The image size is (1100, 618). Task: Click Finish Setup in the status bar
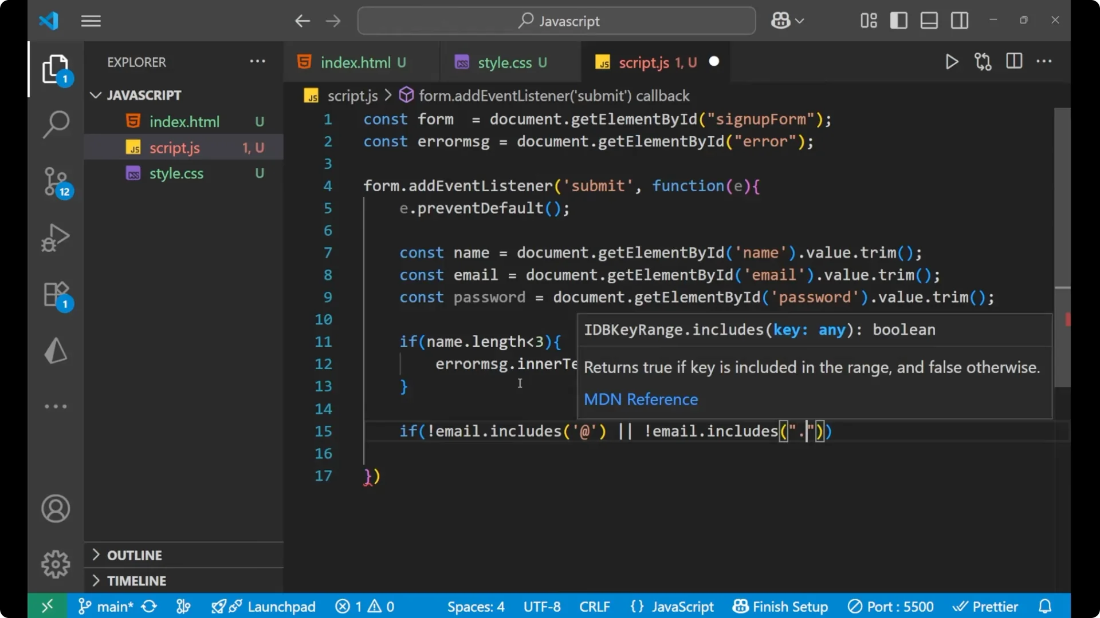780,606
